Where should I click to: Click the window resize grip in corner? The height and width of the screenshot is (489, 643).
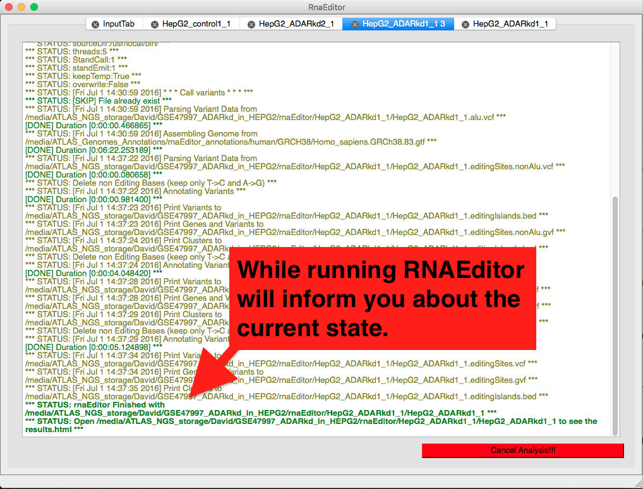[x=637, y=483]
